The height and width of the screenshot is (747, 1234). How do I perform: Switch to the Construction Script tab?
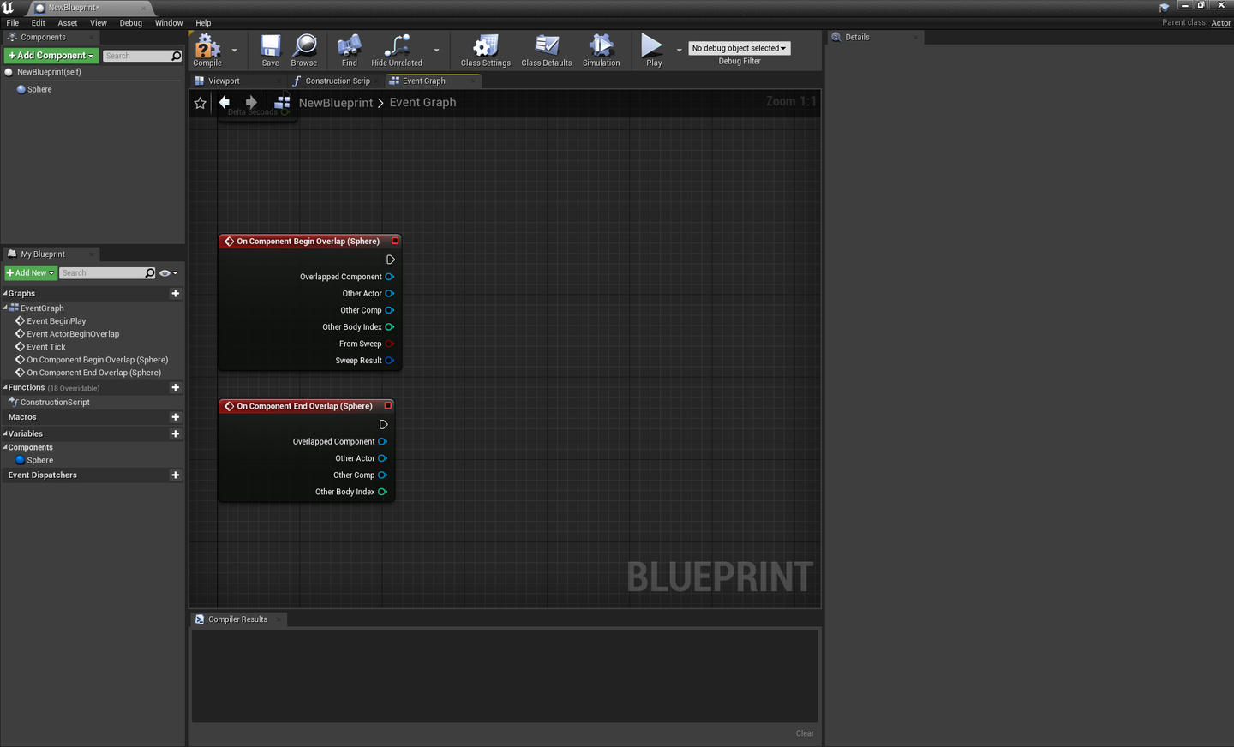335,81
